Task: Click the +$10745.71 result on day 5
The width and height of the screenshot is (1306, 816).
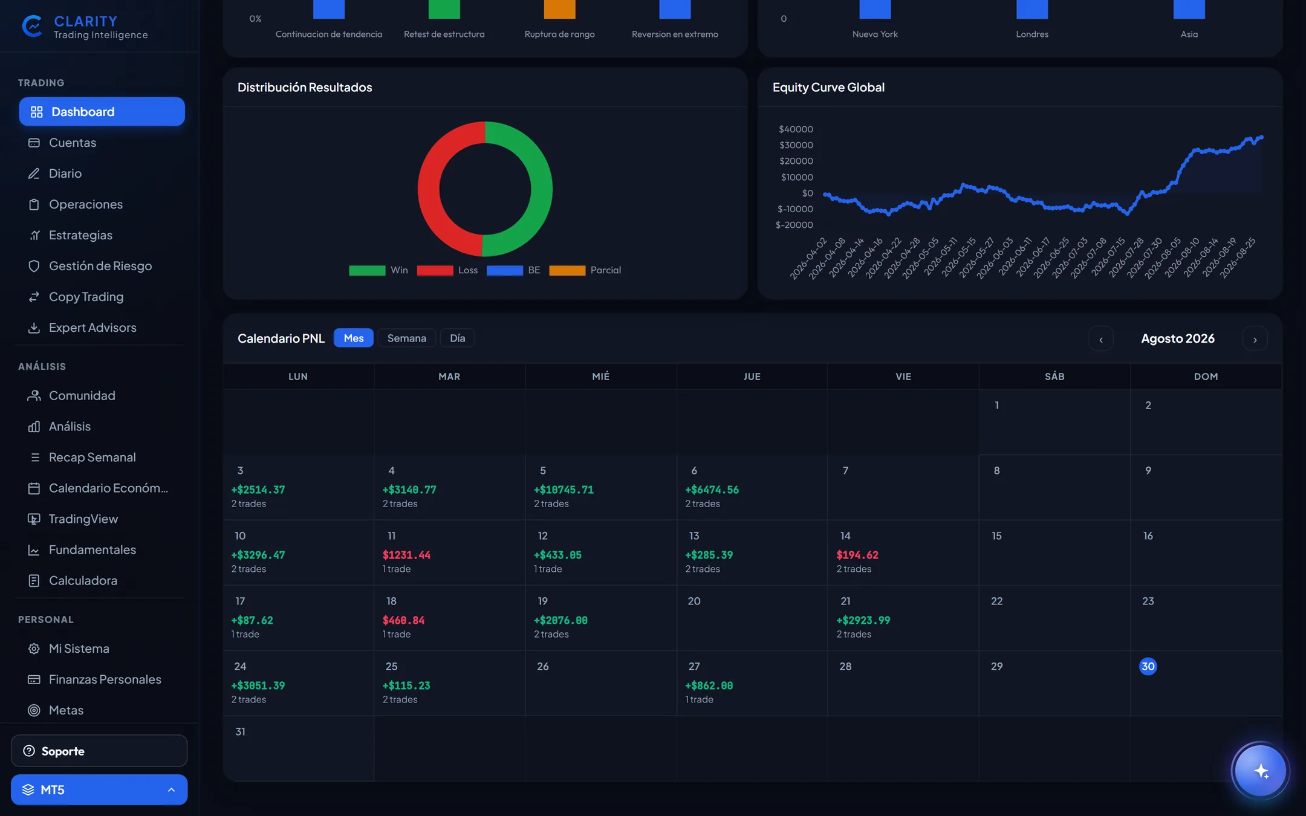Action: [x=564, y=490]
